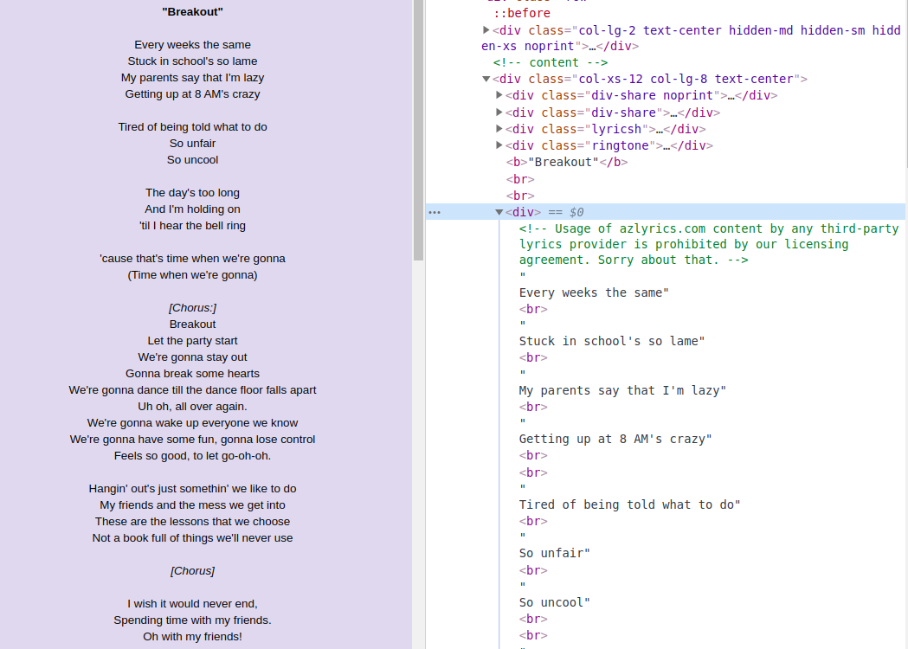The width and height of the screenshot is (908, 649).
Task: Collapse the selected div marked == $0
Action: pos(499,212)
